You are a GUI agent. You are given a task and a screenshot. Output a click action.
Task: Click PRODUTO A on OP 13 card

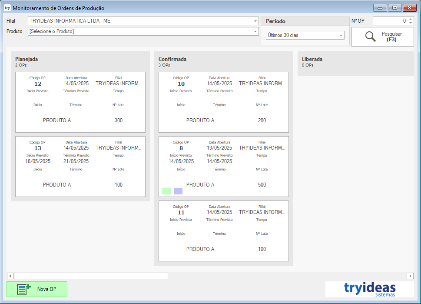[x=57, y=185]
